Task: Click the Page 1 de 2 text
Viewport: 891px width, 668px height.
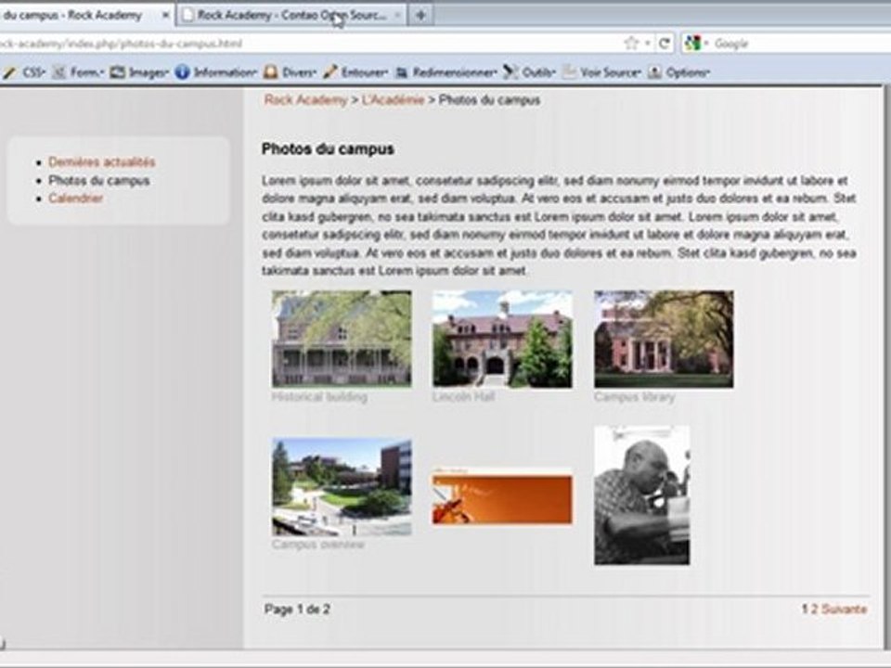Action: point(297,609)
